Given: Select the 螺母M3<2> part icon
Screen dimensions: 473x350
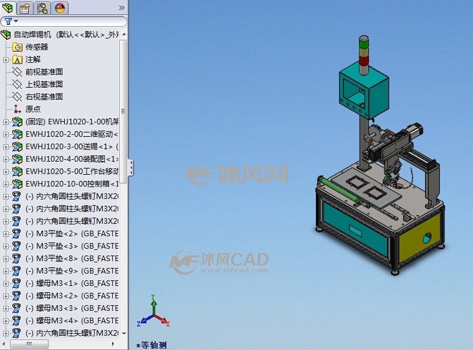Looking at the screenshot, I should [x=17, y=295].
